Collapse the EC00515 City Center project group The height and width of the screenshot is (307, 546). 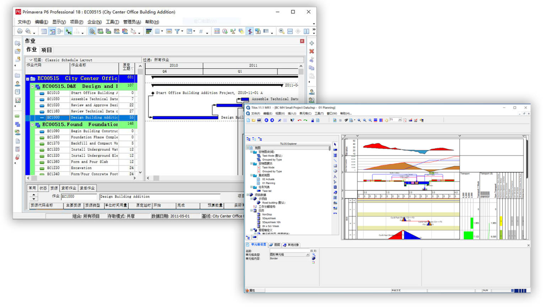(28, 79)
